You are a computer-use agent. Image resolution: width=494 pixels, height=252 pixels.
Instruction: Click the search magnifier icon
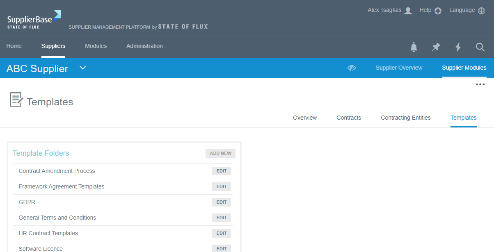(x=480, y=47)
